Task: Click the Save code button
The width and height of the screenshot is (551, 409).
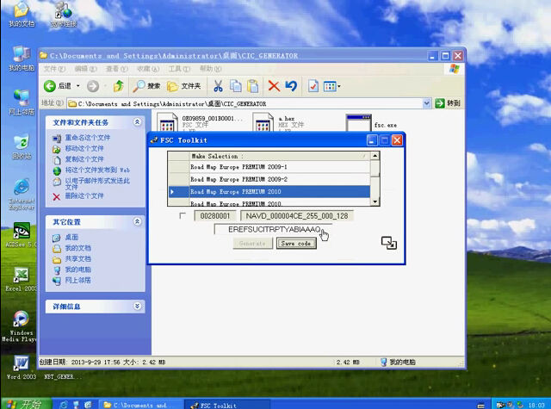Action: click(296, 243)
